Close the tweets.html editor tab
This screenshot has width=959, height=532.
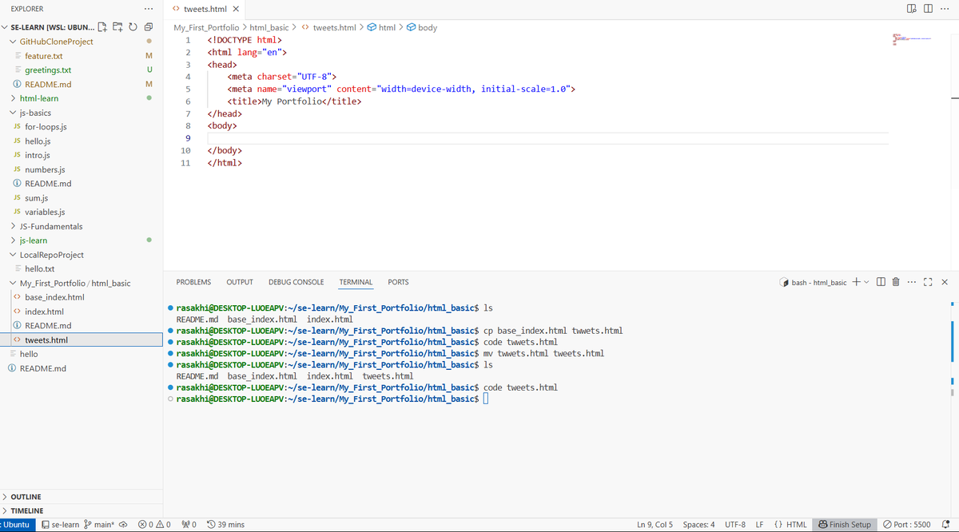pyautogui.click(x=235, y=9)
